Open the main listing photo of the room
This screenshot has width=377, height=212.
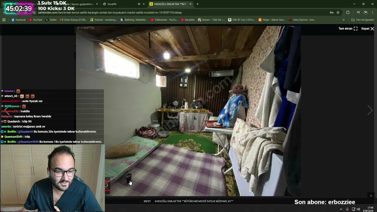pyautogui.click(x=188, y=111)
